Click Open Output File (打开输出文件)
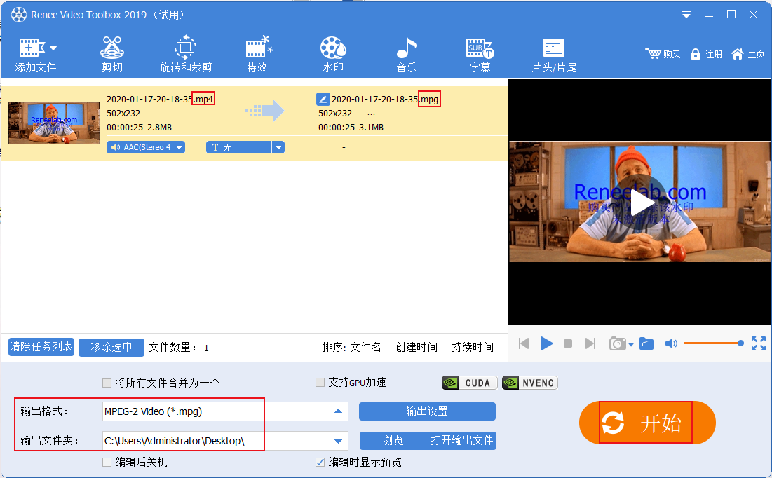 462,441
